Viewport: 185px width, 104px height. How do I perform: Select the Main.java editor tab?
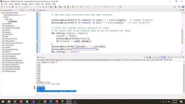click(42, 10)
